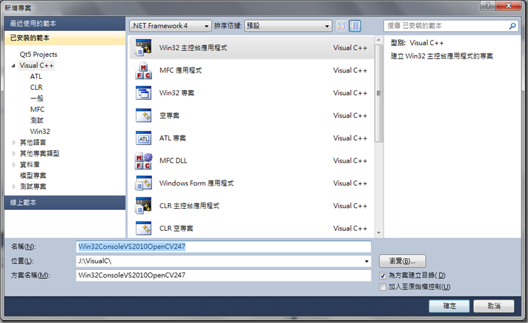Screen dimensions: 528x323
Task: Enable 加入至原始檔控制 checkbox
Action: (382, 287)
